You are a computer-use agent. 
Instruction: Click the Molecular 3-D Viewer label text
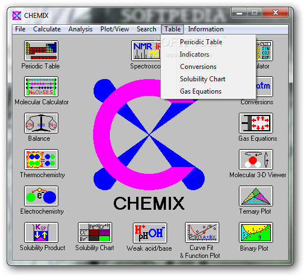click(x=258, y=175)
